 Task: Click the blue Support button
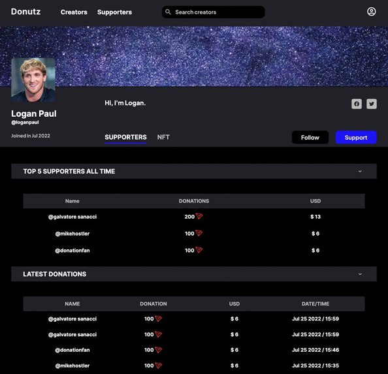click(356, 138)
